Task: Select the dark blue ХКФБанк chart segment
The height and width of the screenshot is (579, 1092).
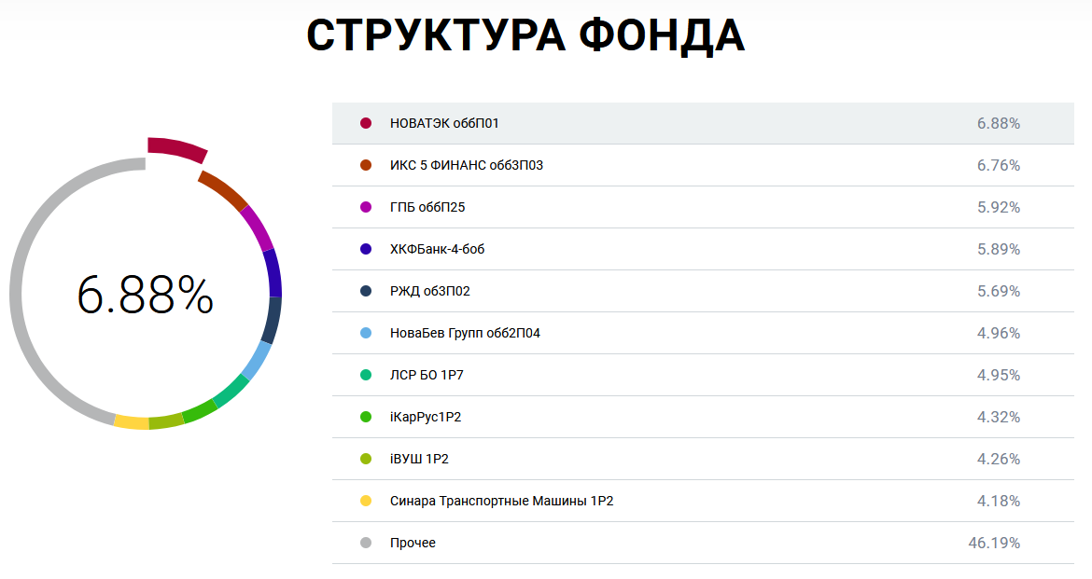Action: [x=273, y=273]
